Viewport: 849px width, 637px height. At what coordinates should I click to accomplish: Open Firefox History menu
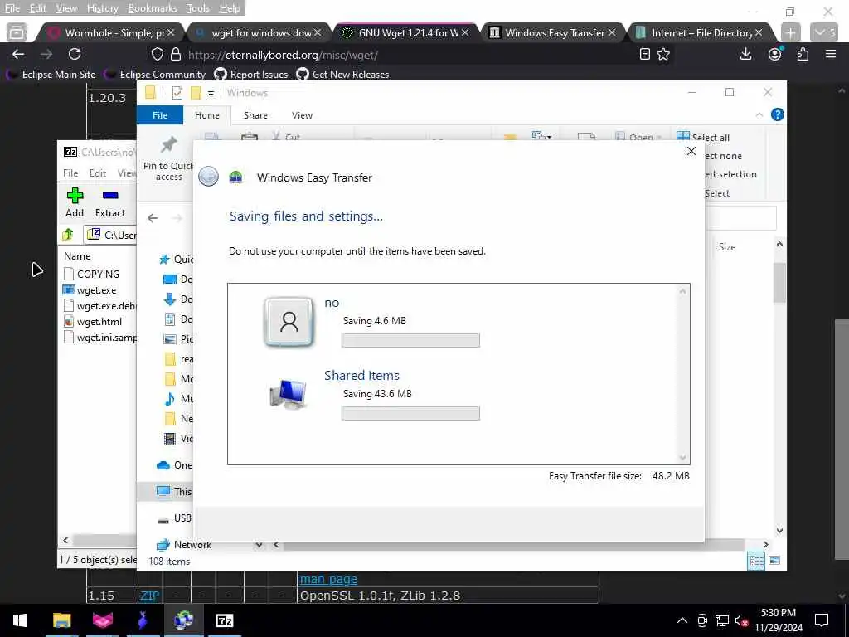[x=102, y=8]
